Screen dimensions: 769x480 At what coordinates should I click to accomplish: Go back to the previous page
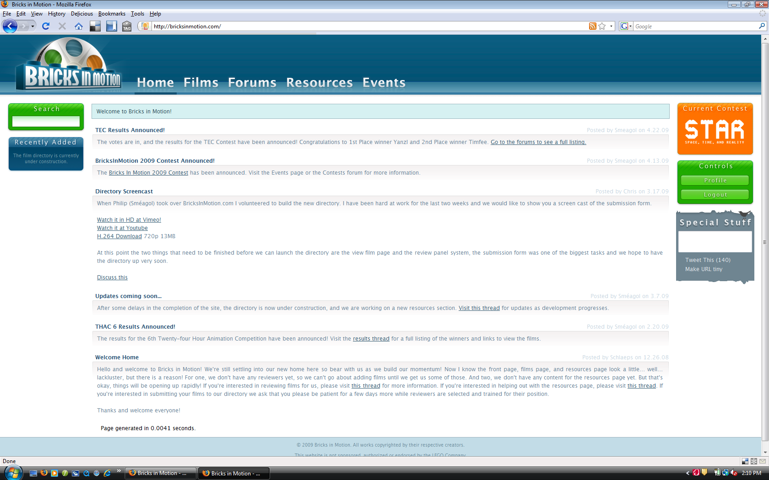[x=10, y=26]
